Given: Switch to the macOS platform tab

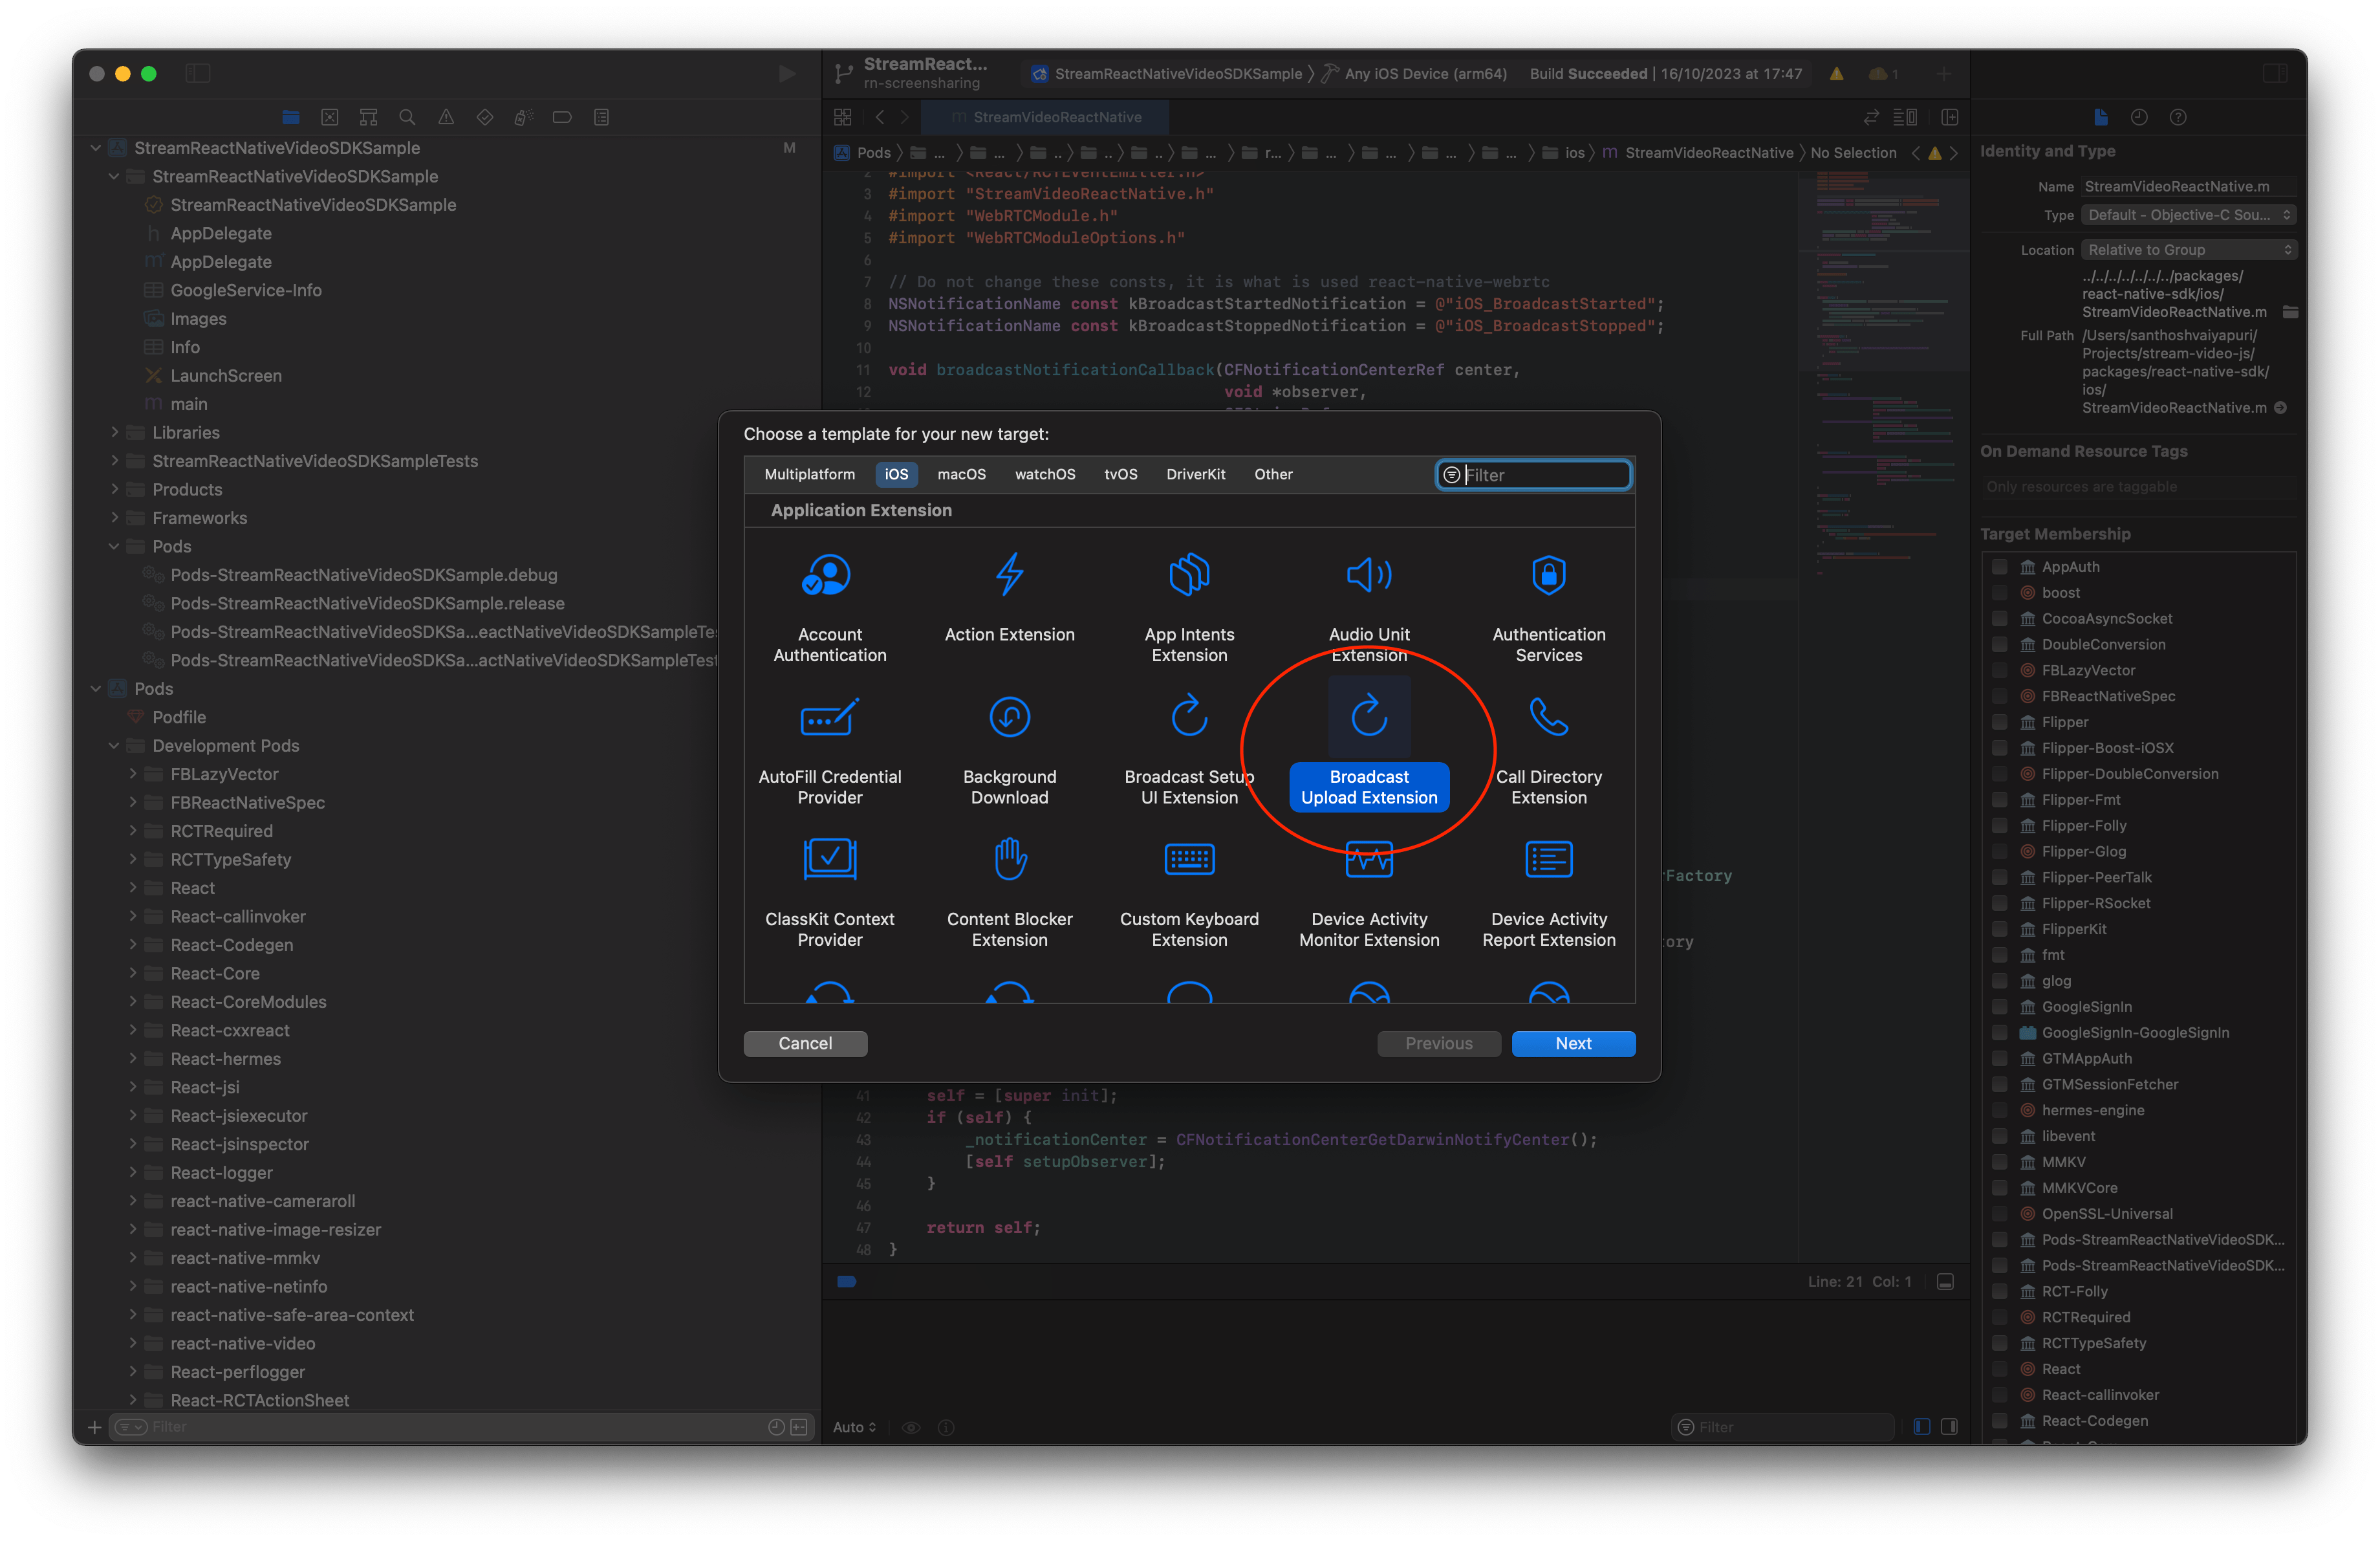Looking at the screenshot, I should [961, 475].
